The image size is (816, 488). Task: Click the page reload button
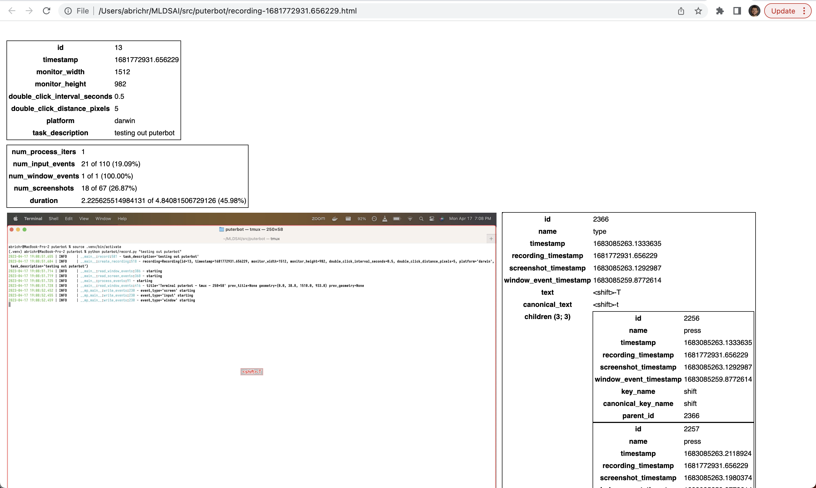[x=46, y=11]
